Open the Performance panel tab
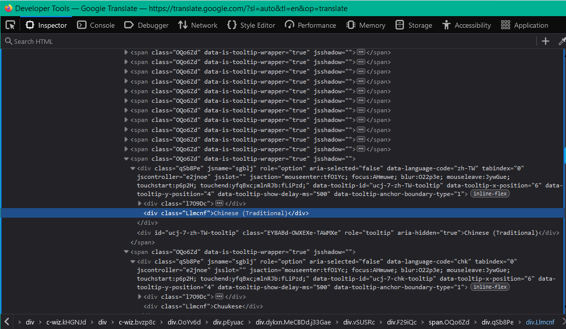 pos(310,25)
